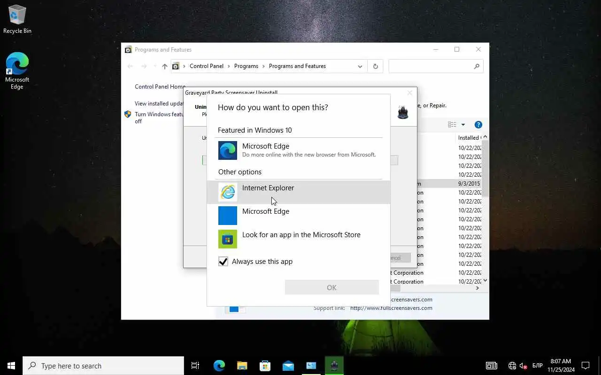Viewport: 601px width, 375px height.
Task: Look for an app in the Microsoft Store
Action: (299, 239)
